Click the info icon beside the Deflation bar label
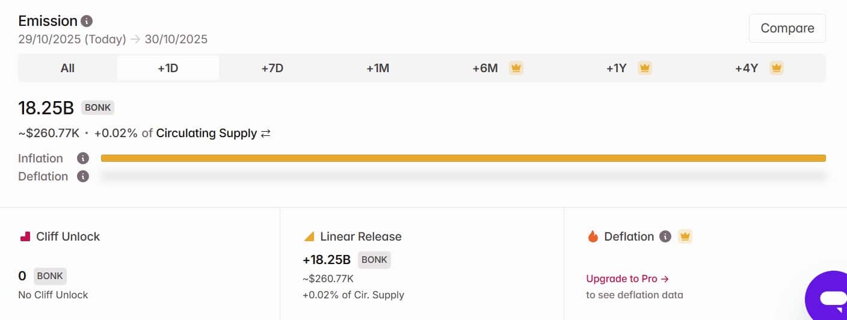Viewport: 847px width, 320px height. pyautogui.click(x=83, y=176)
